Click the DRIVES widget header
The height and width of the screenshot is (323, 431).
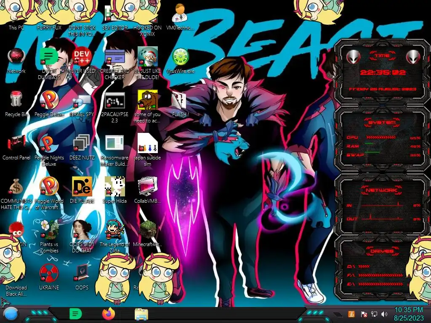tap(382, 252)
